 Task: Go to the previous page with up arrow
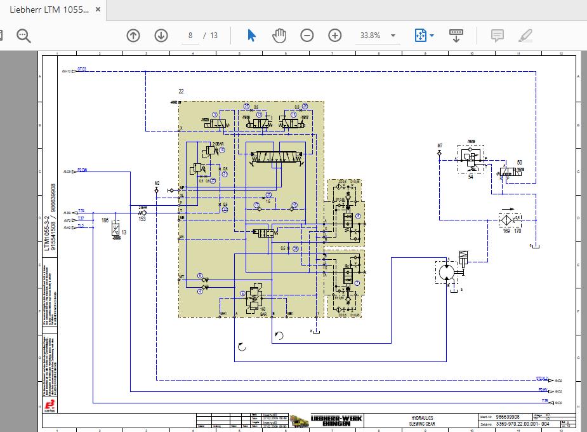(133, 35)
